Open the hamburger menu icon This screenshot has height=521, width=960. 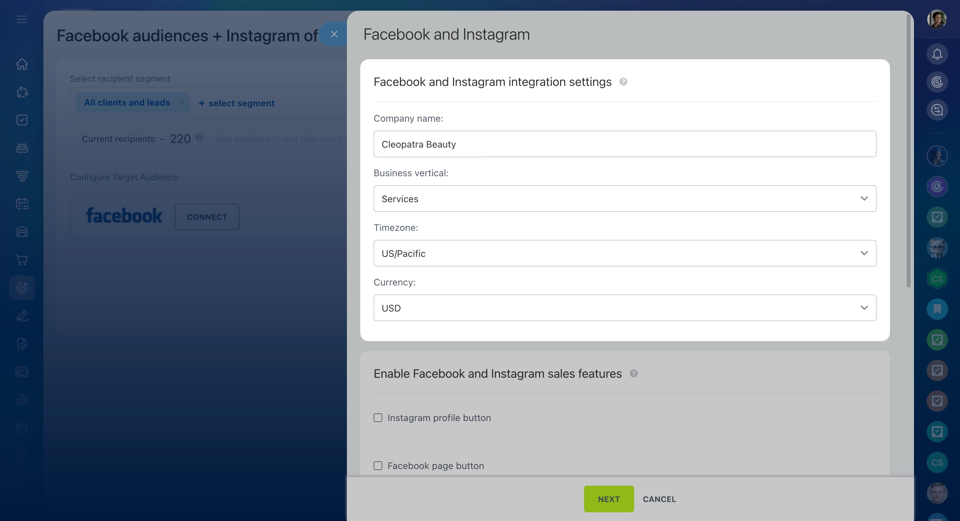pyautogui.click(x=22, y=19)
